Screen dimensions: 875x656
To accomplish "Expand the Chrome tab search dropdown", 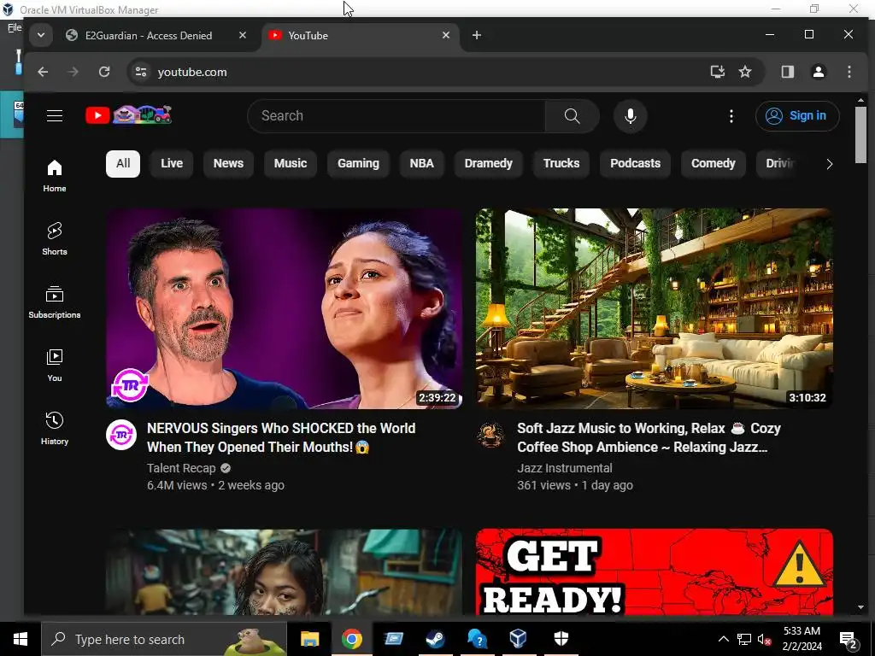I will 41,35.
